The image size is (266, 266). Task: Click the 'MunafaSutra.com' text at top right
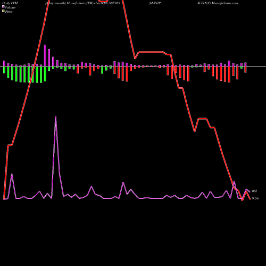click(x=225, y=3)
